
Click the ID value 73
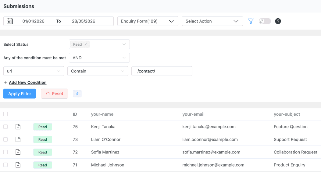coord(75,139)
